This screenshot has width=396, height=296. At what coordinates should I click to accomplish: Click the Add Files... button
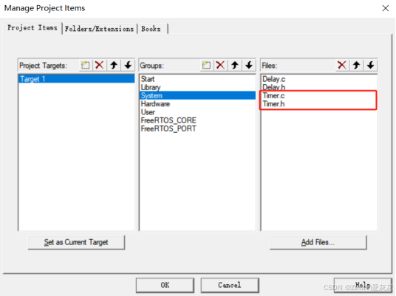click(x=318, y=242)
